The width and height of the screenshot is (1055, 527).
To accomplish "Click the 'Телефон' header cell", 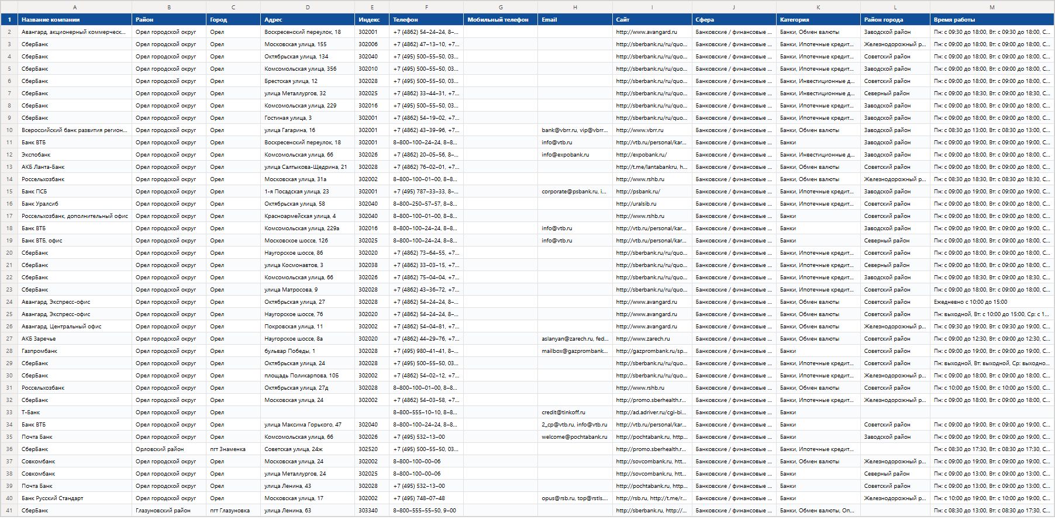I will pyautogui.click(x=426, y=20).
